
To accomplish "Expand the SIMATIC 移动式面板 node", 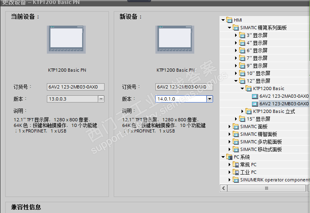I will [229, 149].
